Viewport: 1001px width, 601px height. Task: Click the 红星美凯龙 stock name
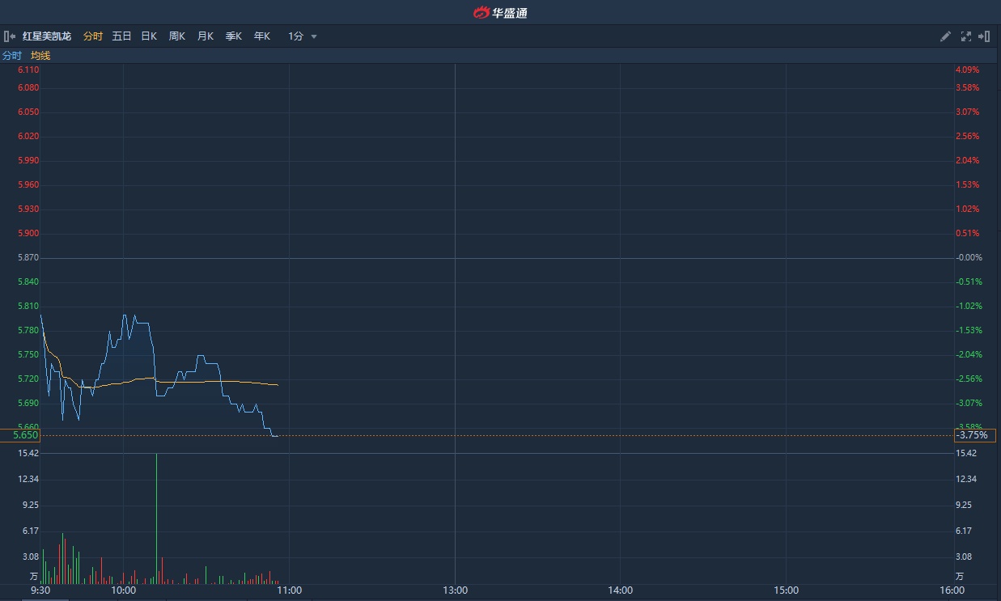tap(47, 36)
